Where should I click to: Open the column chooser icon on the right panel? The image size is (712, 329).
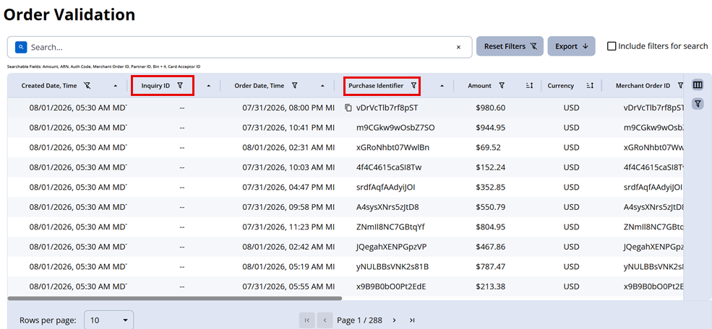click(698, 84)
